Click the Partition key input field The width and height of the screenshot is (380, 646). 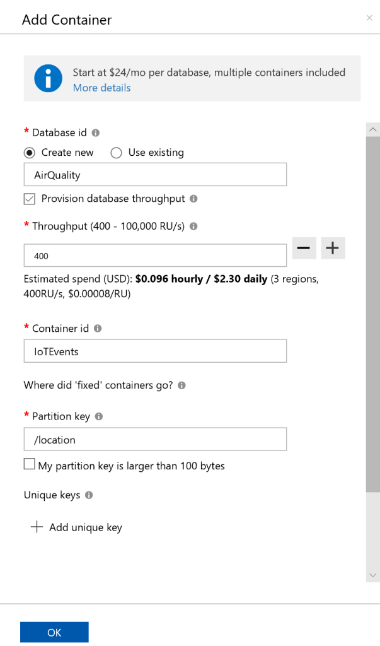155,440
